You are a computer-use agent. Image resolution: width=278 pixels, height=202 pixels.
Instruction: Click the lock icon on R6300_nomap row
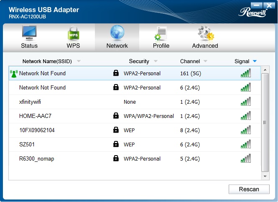[116, 158]
